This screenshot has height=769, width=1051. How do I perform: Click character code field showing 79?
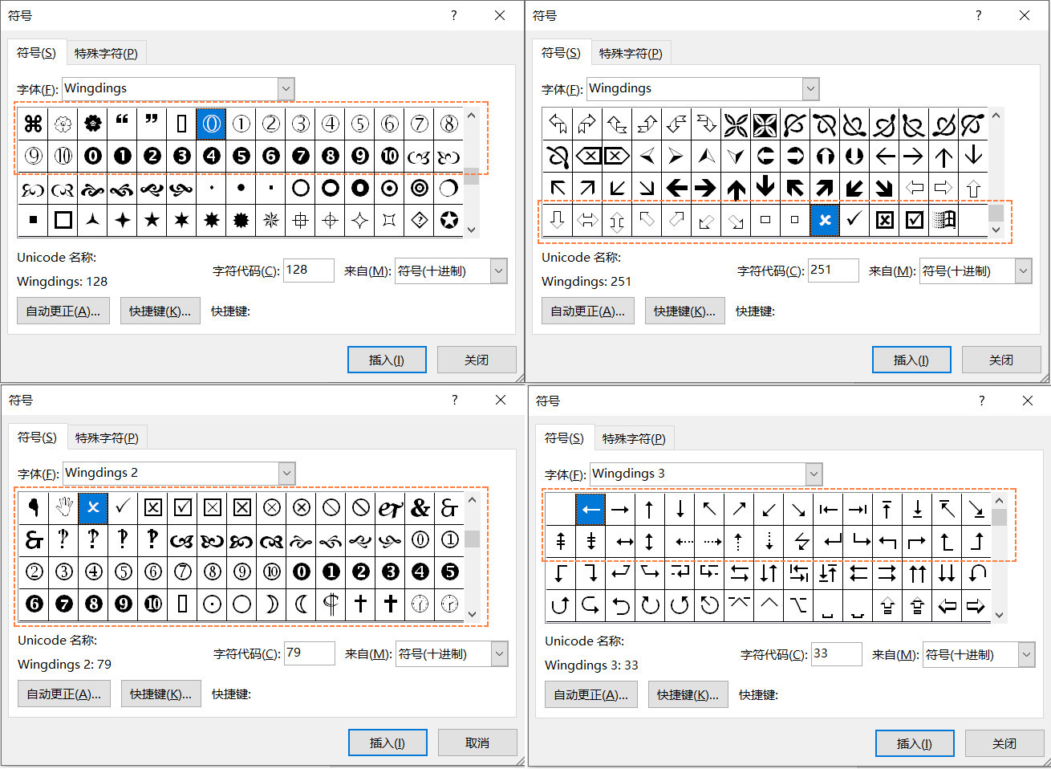click(310, 653)
